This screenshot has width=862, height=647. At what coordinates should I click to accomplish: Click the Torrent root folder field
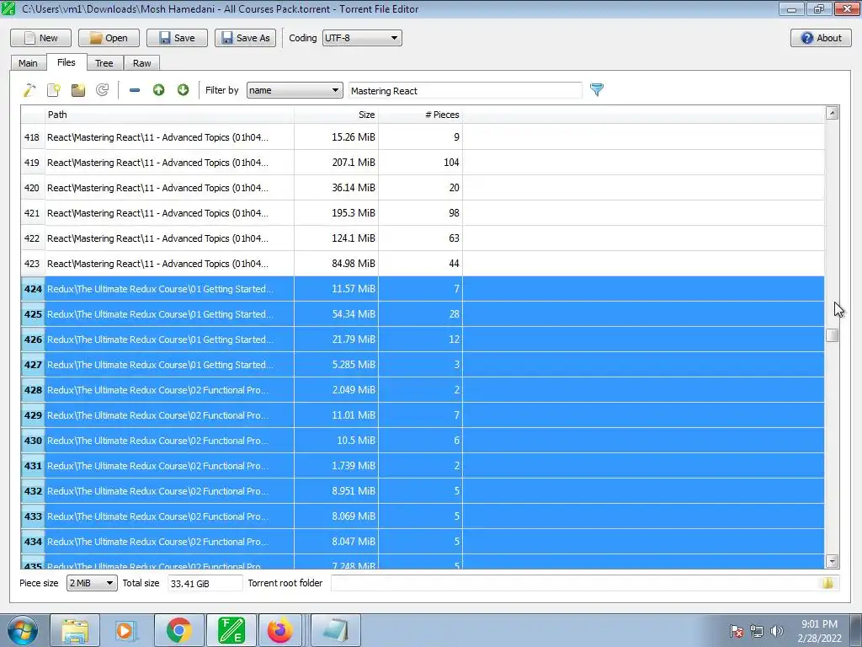click(x=585, y=583)
